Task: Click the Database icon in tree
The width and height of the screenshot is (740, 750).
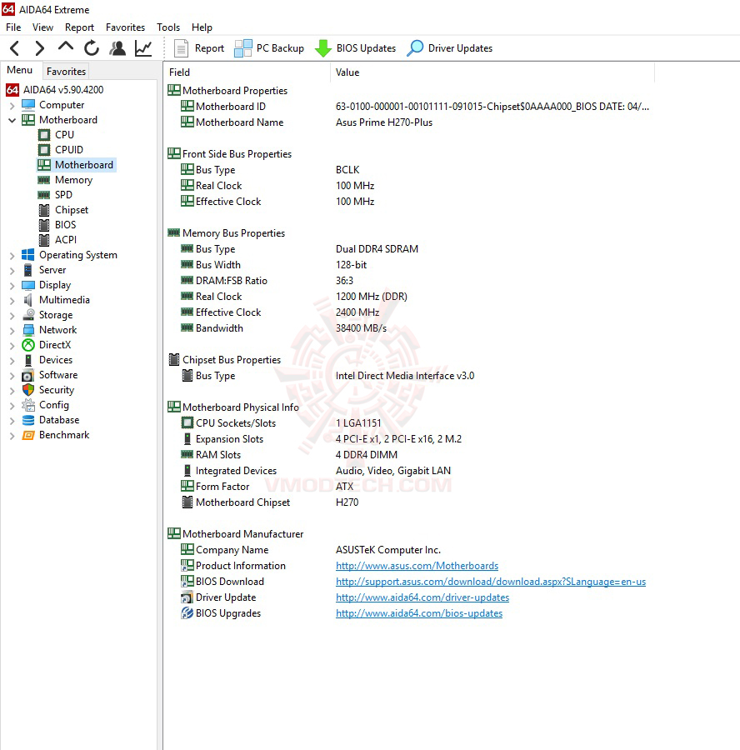Action: tap(28, 420)
